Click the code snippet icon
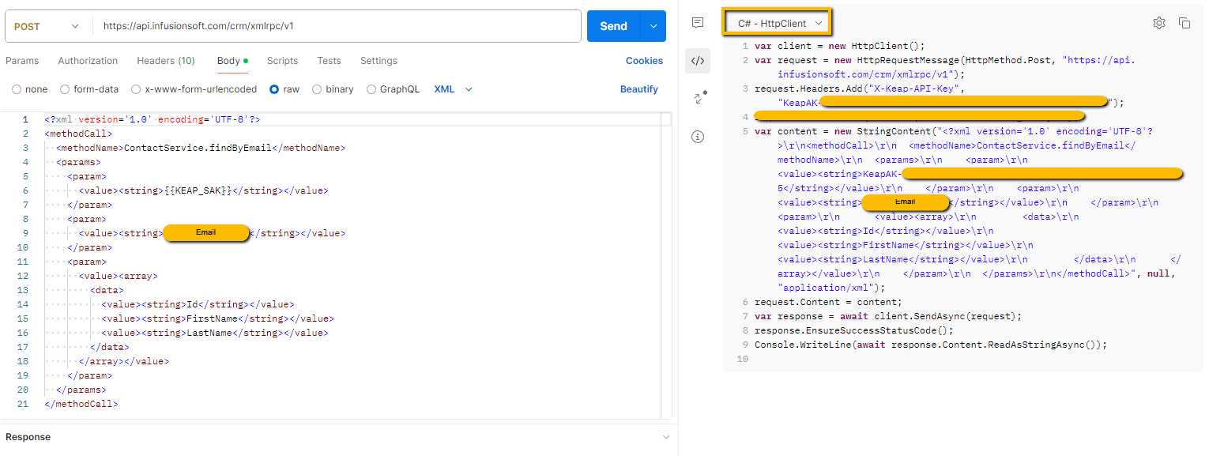Viewport: 1209px width, 456px height. click(698, 61)
